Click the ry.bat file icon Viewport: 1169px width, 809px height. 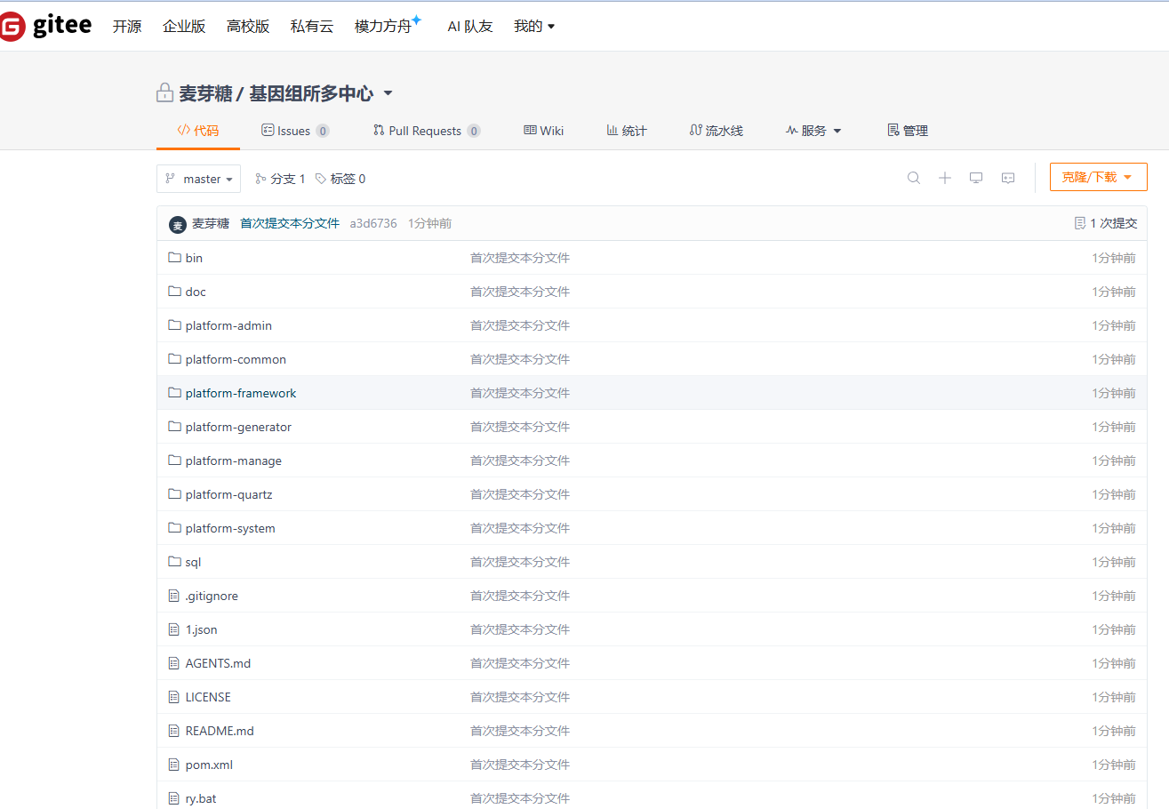point(174,798)
